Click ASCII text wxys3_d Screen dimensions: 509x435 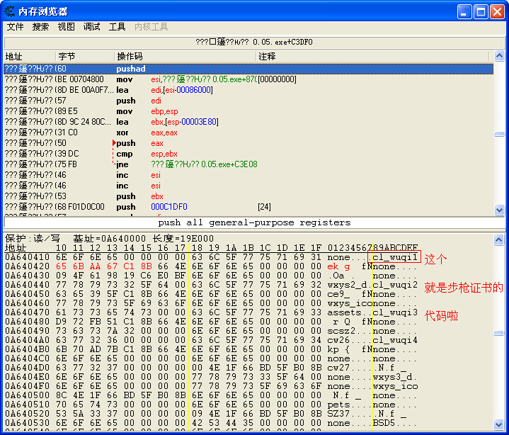pyautogui.click(x=392, y=377)
